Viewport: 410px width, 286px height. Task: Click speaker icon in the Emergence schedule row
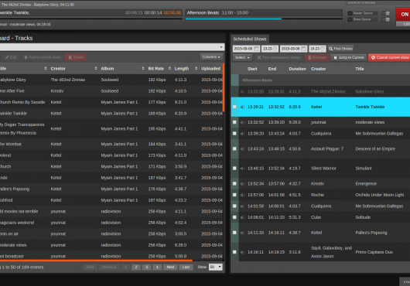(x=242, y=184)
